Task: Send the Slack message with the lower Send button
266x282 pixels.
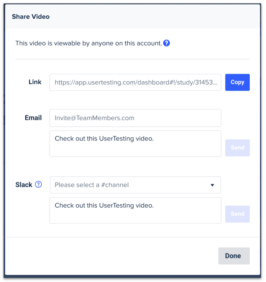Action: (x=237, y=214)
